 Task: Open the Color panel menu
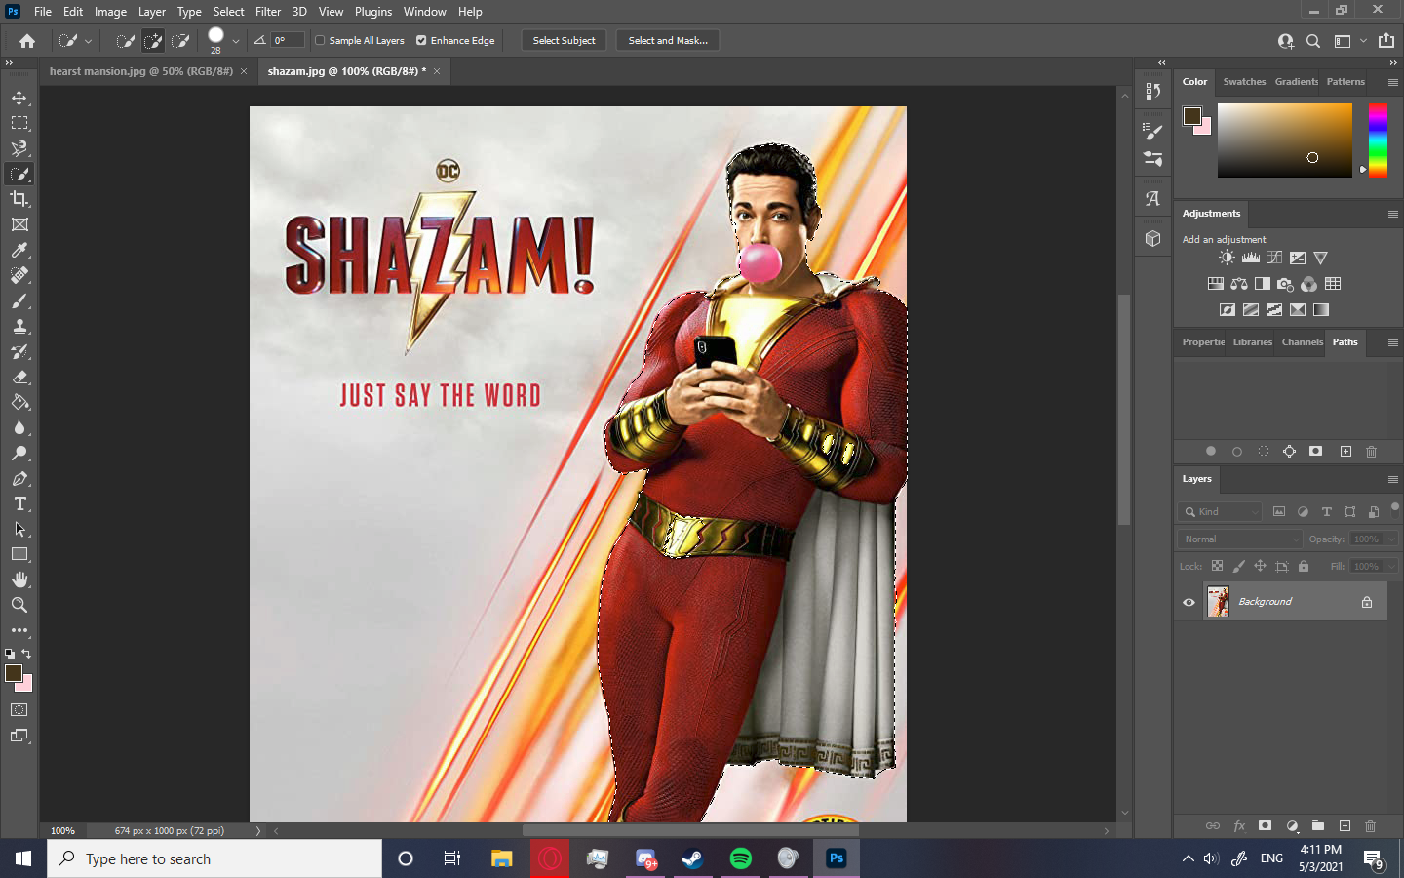[x=1393, y=82]
